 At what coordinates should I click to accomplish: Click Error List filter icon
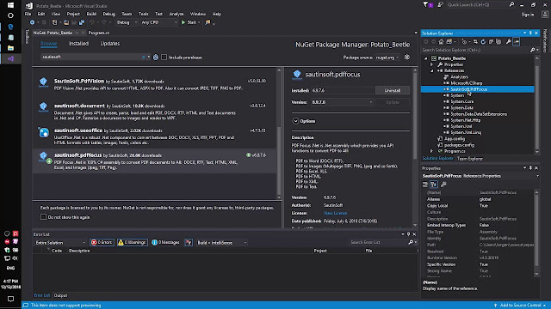(189, 242)
